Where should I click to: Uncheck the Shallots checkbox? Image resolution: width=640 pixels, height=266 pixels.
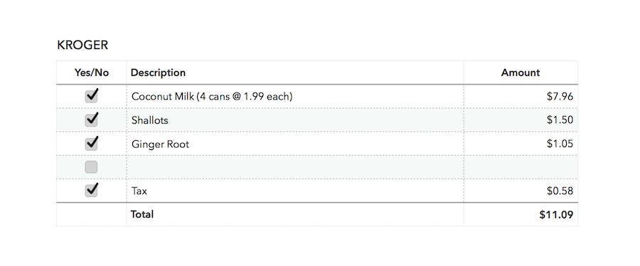click(x=92, y=120)
